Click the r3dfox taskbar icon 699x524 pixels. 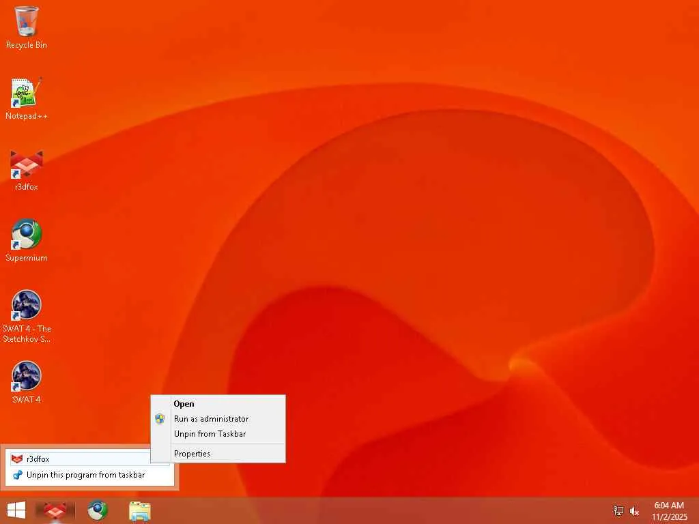click(55, 510)
